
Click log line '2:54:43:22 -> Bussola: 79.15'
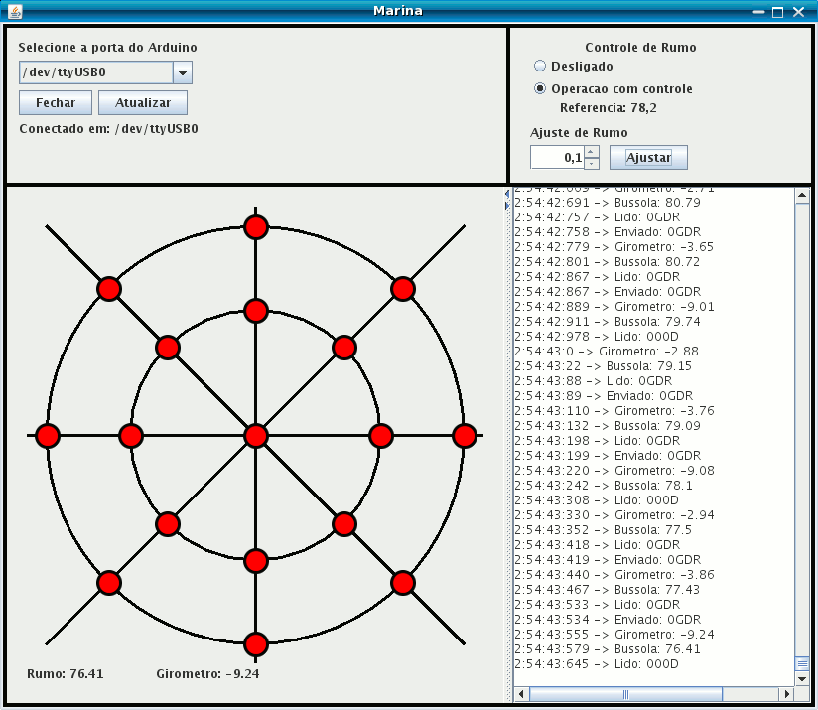[x=603, y=365]
